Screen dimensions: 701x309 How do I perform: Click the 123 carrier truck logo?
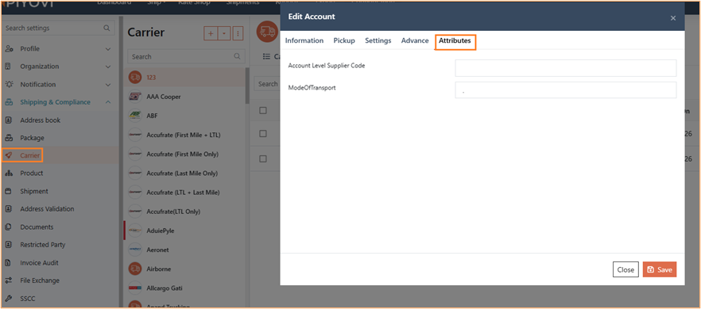tap(134, 77)
